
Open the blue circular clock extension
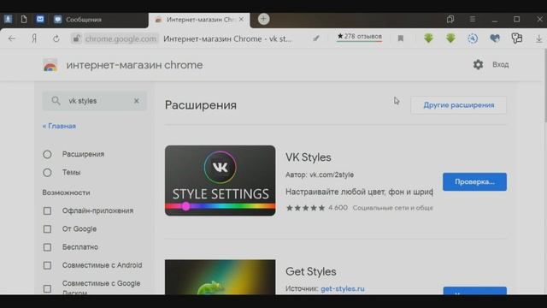(x=473, y=38)
